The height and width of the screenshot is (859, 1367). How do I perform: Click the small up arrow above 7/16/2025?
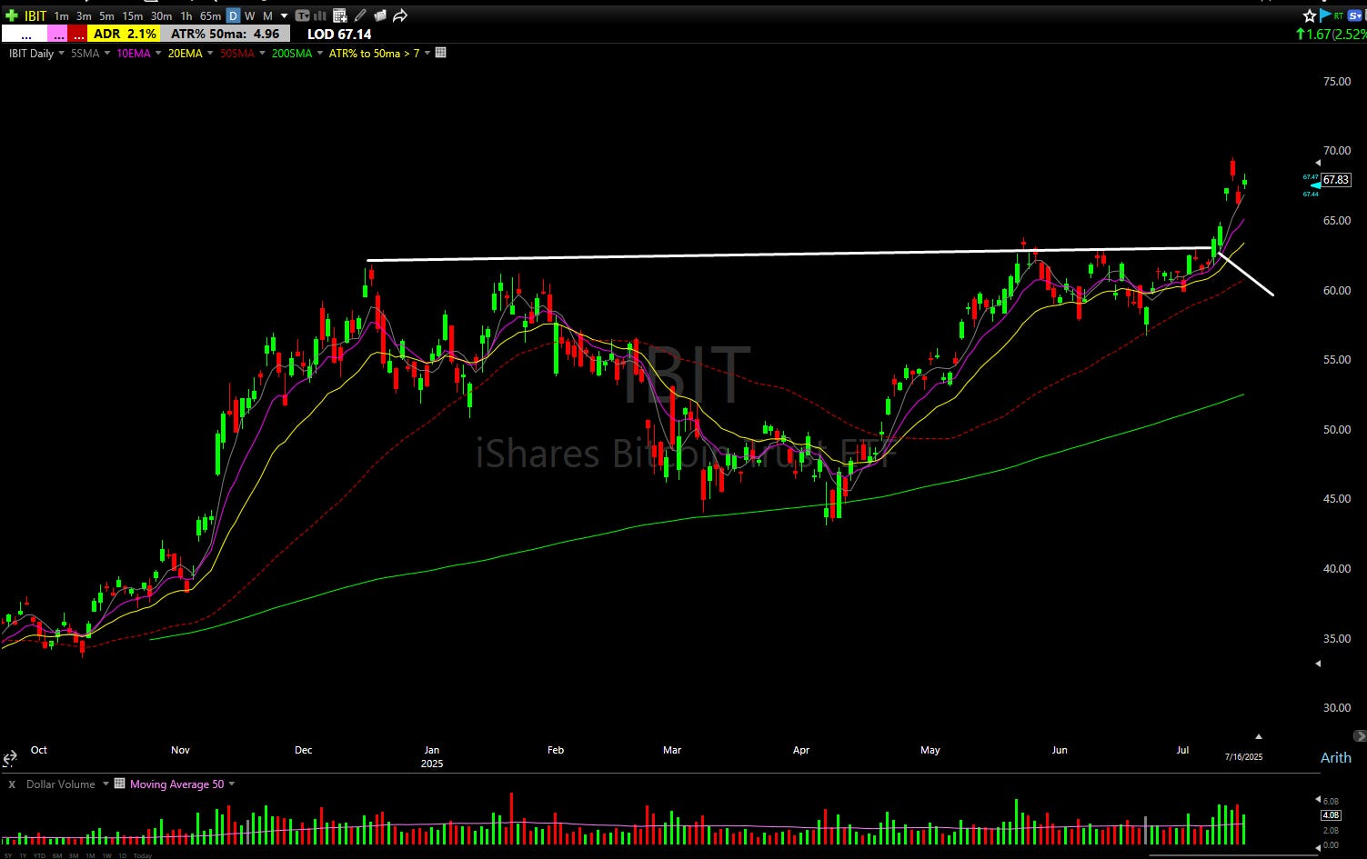click(1260, 736)
